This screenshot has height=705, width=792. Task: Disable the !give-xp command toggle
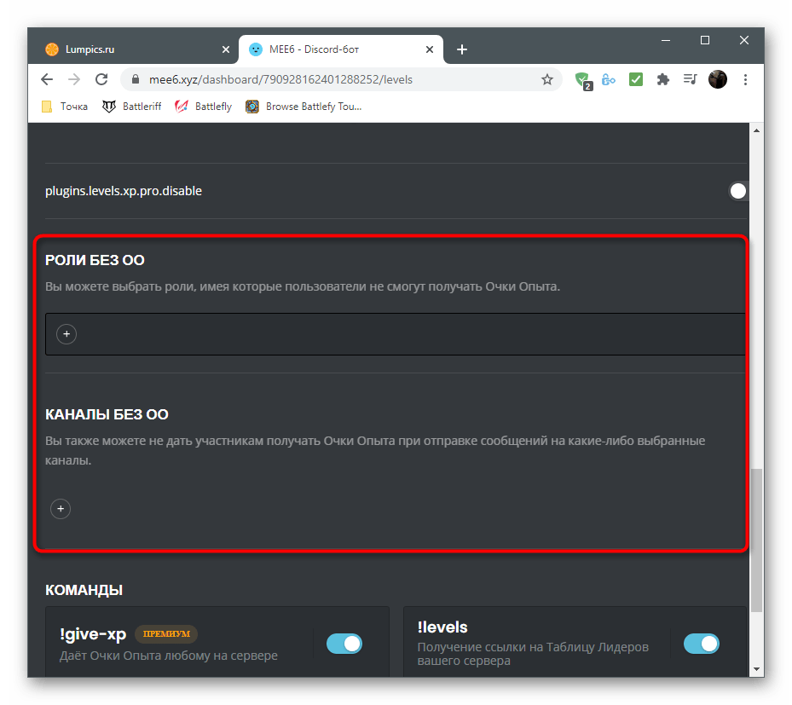[x=344, y=644]
